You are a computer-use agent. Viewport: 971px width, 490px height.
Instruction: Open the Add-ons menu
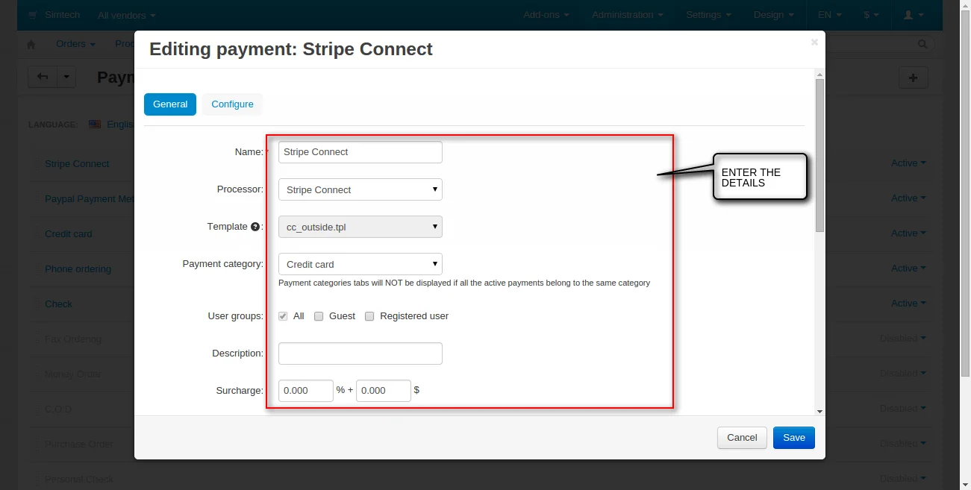point(546,15)
